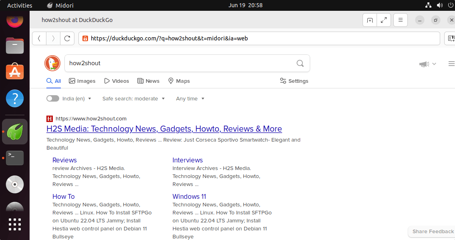Open the DuckDuckGo page hamburger menu
The image size is (455, 240).
(452, 63)
